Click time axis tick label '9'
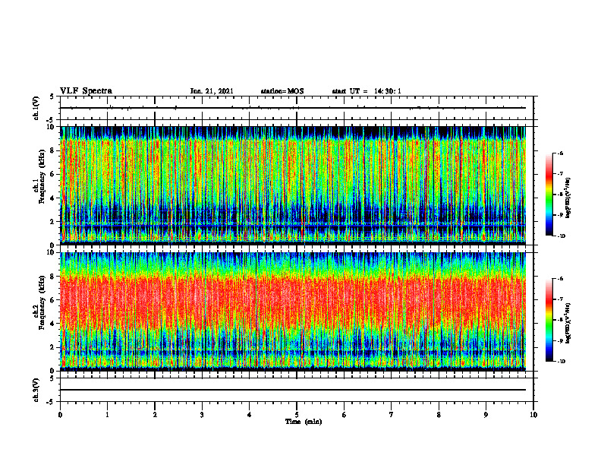 pos(486,415)
